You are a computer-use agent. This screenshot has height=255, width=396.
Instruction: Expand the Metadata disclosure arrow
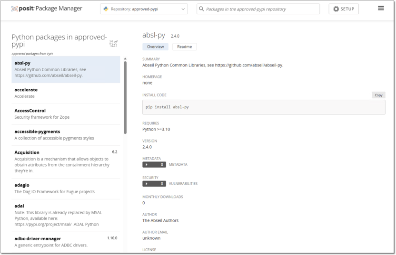[147, 165]
